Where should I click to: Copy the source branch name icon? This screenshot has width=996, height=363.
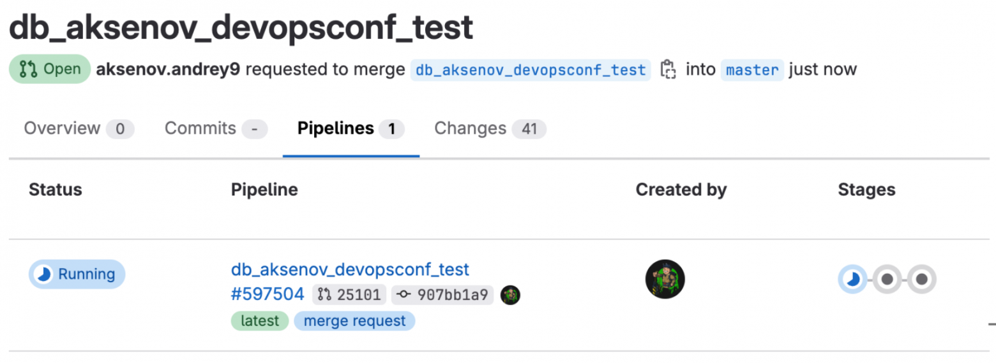tap(668, 69)
